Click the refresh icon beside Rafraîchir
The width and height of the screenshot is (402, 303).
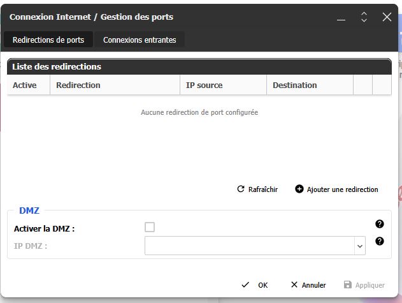[x=241, y=189]
